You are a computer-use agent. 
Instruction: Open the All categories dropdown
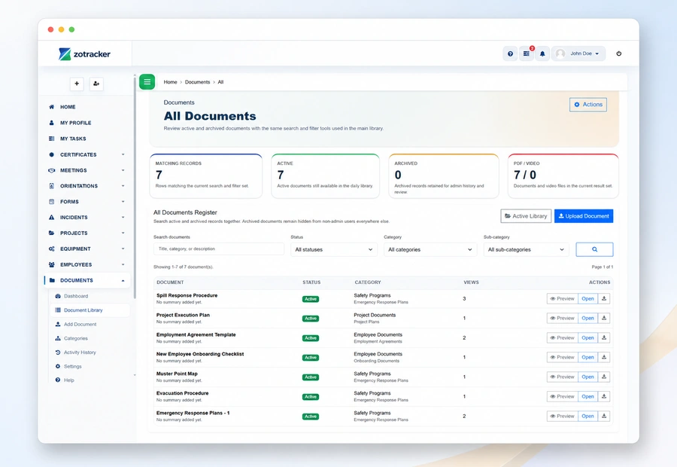pos(430,249)
